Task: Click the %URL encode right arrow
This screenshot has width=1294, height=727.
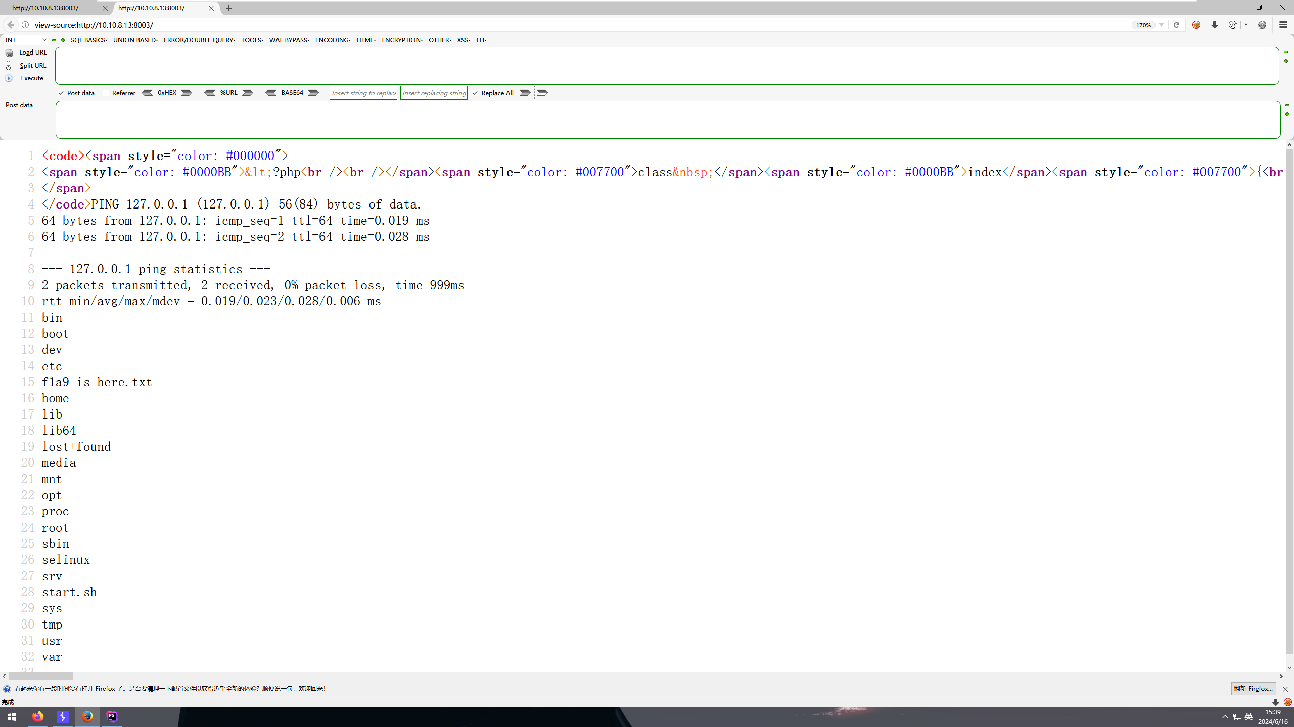Action: click(248, 93)
